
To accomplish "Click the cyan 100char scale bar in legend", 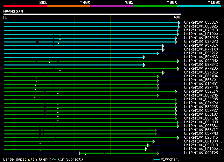I will pos(156,160).
